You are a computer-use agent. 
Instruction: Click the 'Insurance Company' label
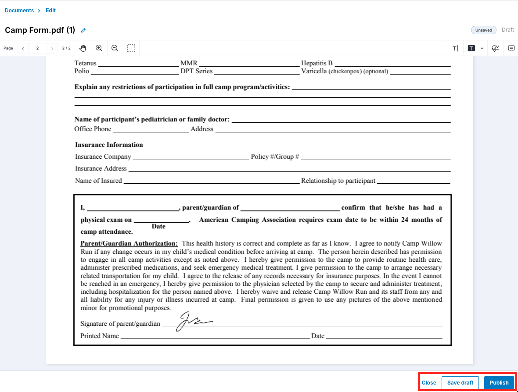tap(103, 157)
